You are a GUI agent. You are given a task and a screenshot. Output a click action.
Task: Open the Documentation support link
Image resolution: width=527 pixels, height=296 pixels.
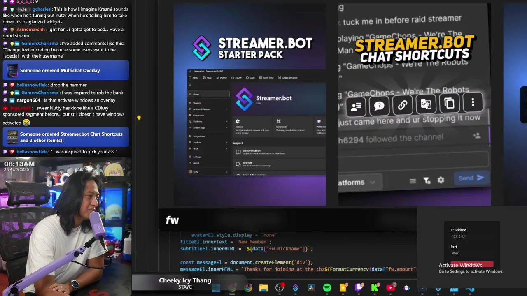tap(279, 152)
